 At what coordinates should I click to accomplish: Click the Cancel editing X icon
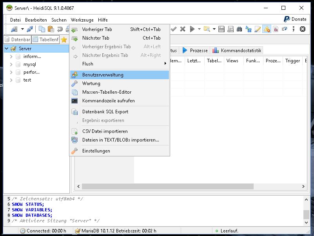tap(183, 29)
